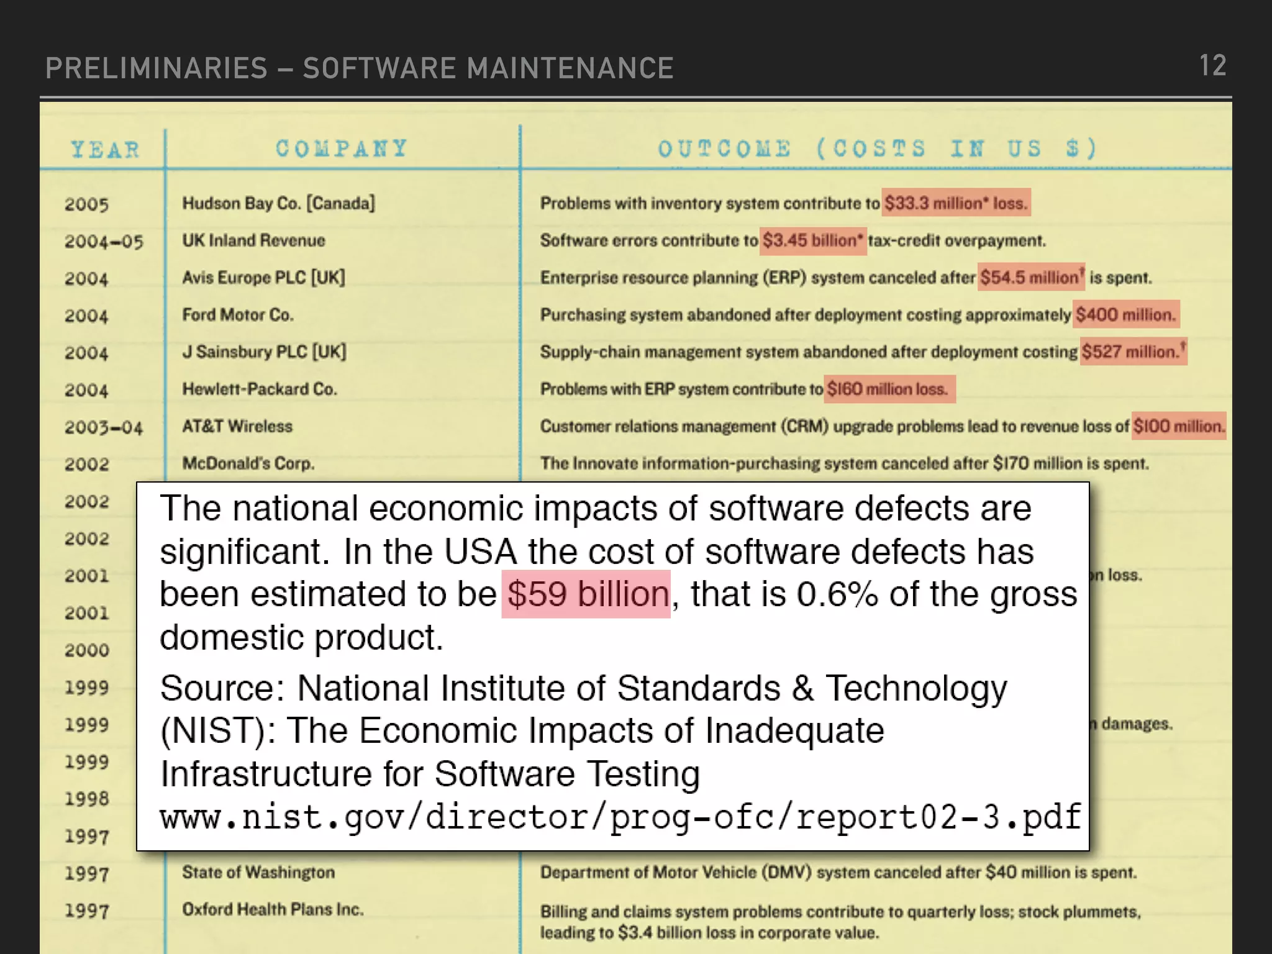
Task: Open the www.nist.gov report02-3.pdf URL
Action: [620, 817]
